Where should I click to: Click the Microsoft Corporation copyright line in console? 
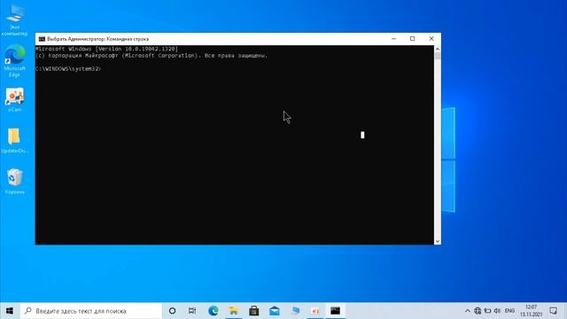point(151,56)
